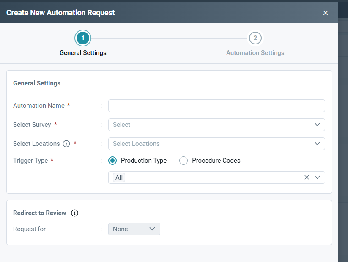The height and width of the screenshot is (262, 348).
Task: Click the Production Type label text
Action: coord(144,161)
